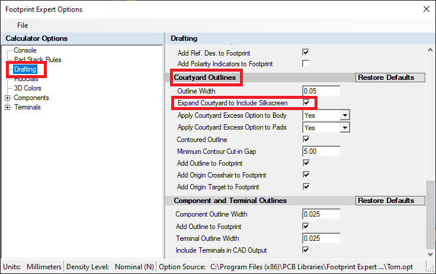
Task: Select 3D Colors in options tree
Action: point(27,88)
